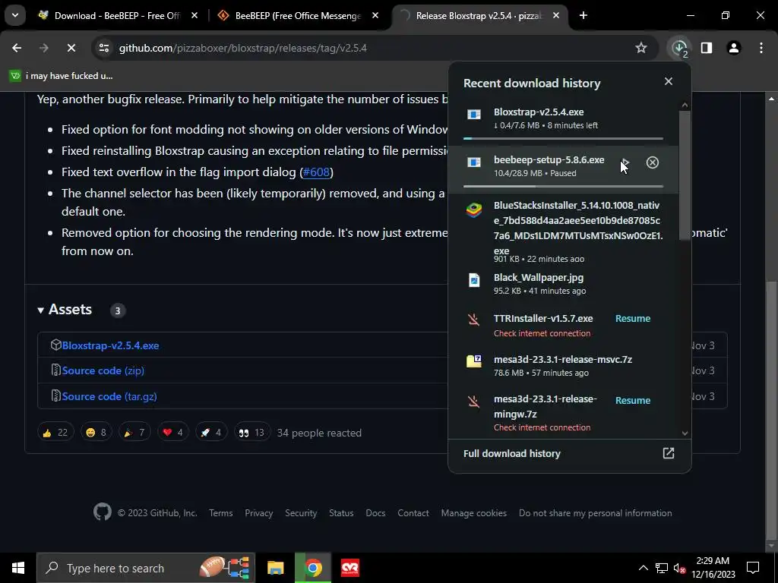The image size is (778, 583).
Task: Click the Black_Wallpaper.jpg image file icon
Action: click(x=474, y=280)
